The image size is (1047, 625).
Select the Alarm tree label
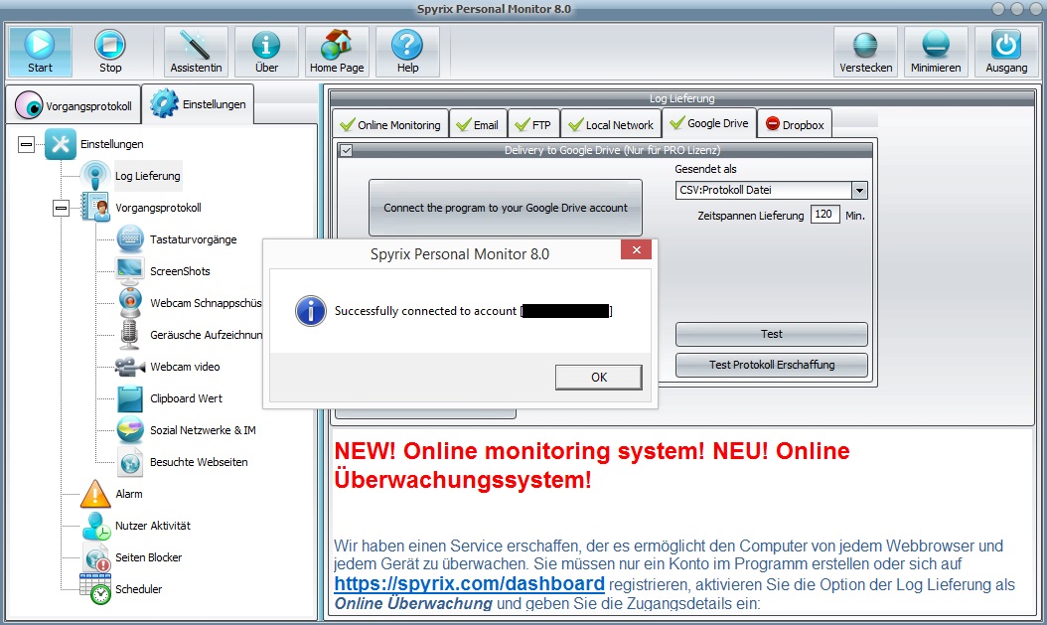click(x=129, y=494)
